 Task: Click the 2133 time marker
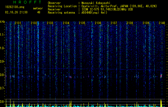[x=50, y=23]
